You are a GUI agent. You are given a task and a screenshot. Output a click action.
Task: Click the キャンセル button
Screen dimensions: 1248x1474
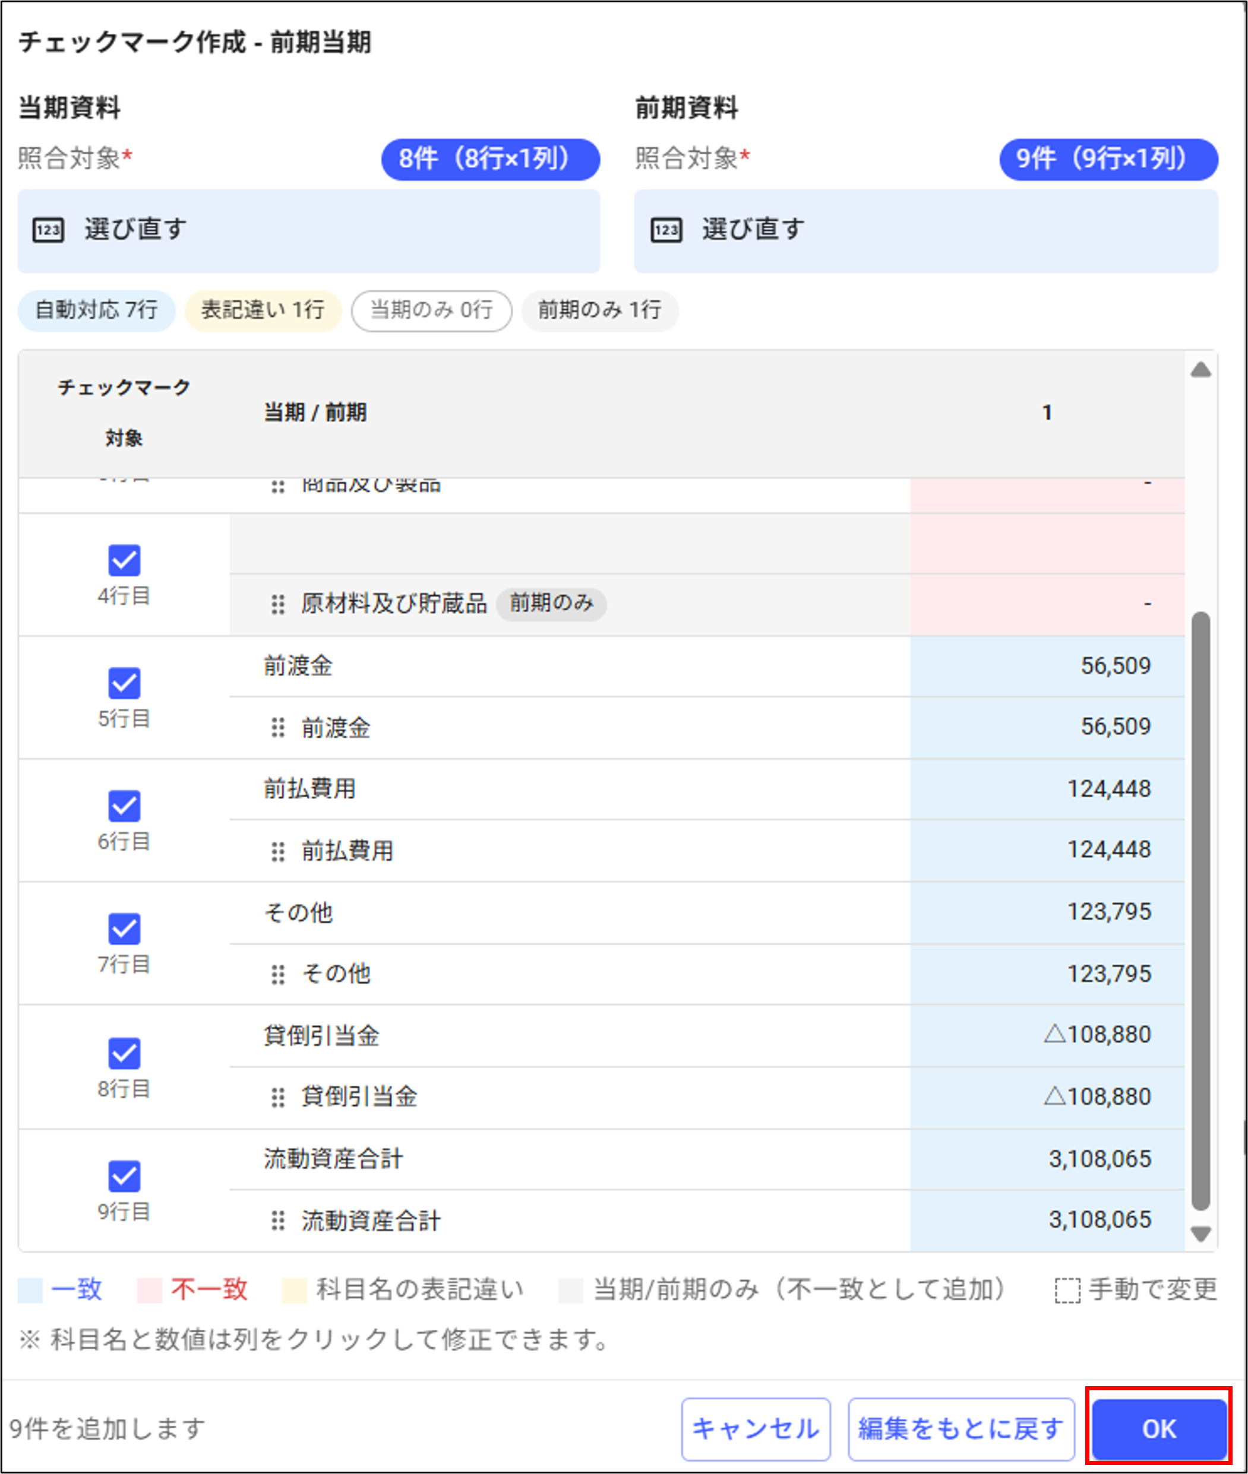[756, 1429]
